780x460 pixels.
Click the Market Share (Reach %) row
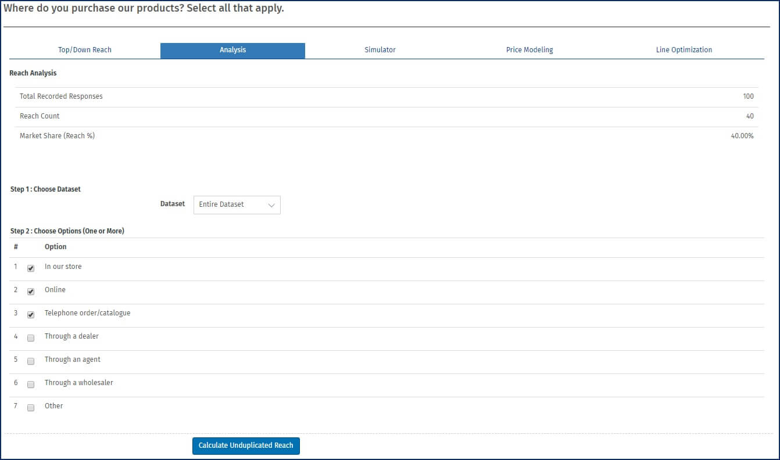click(57, 136)
